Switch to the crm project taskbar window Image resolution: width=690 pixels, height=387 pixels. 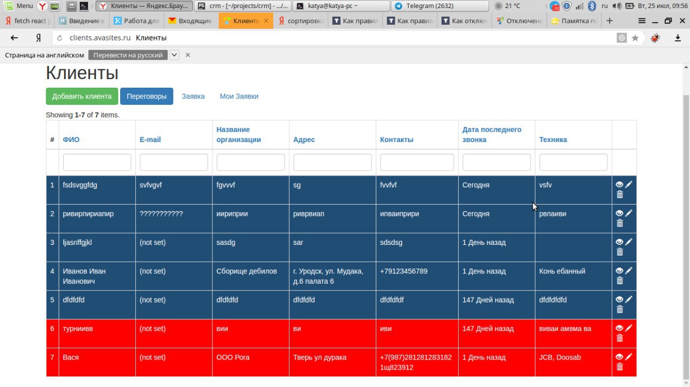(243, 6)
